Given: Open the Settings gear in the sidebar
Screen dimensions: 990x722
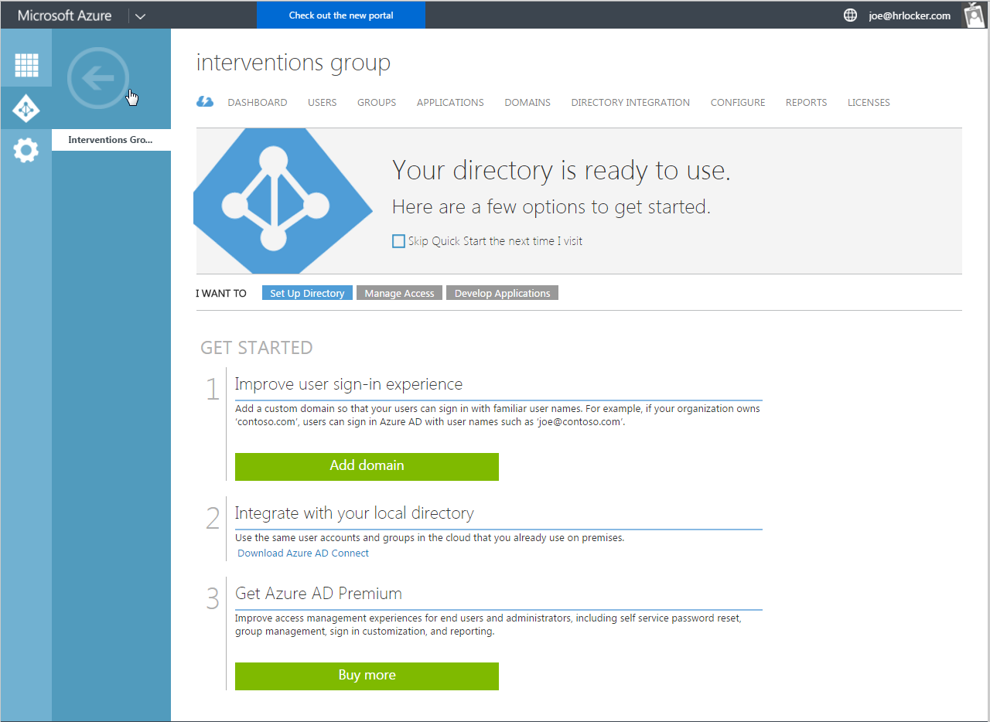Looking at the screenshot, I should [26, 150].
